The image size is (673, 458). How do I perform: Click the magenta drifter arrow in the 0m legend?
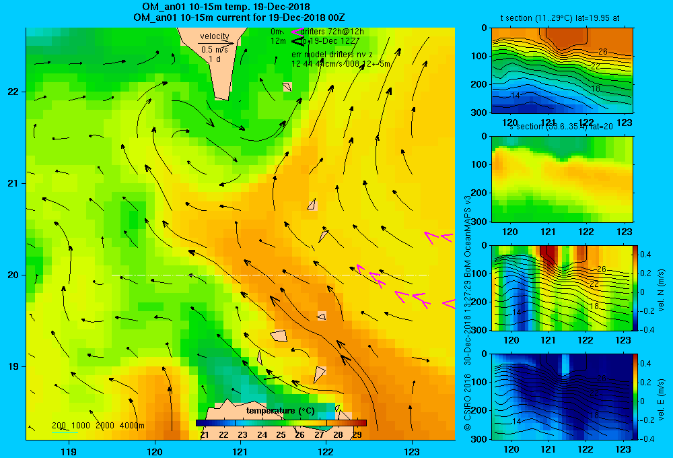(x=297, y=32)
